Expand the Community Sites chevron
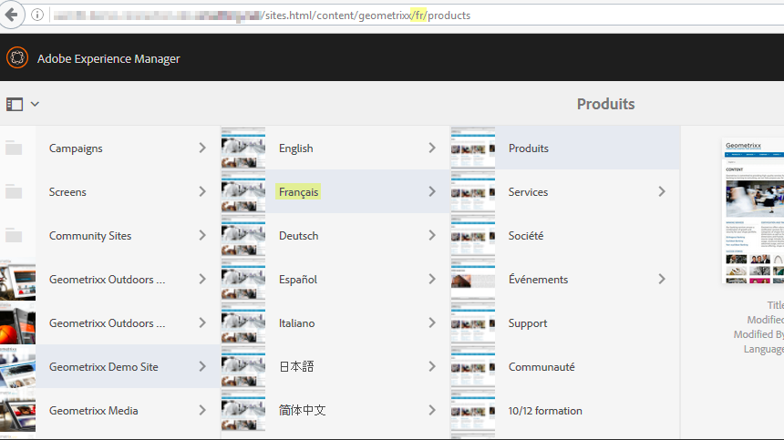 click(x=202, y=235)
